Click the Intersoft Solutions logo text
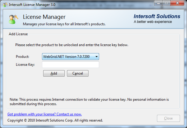Viewport: 187px width, 128px height. coord(157,16)
